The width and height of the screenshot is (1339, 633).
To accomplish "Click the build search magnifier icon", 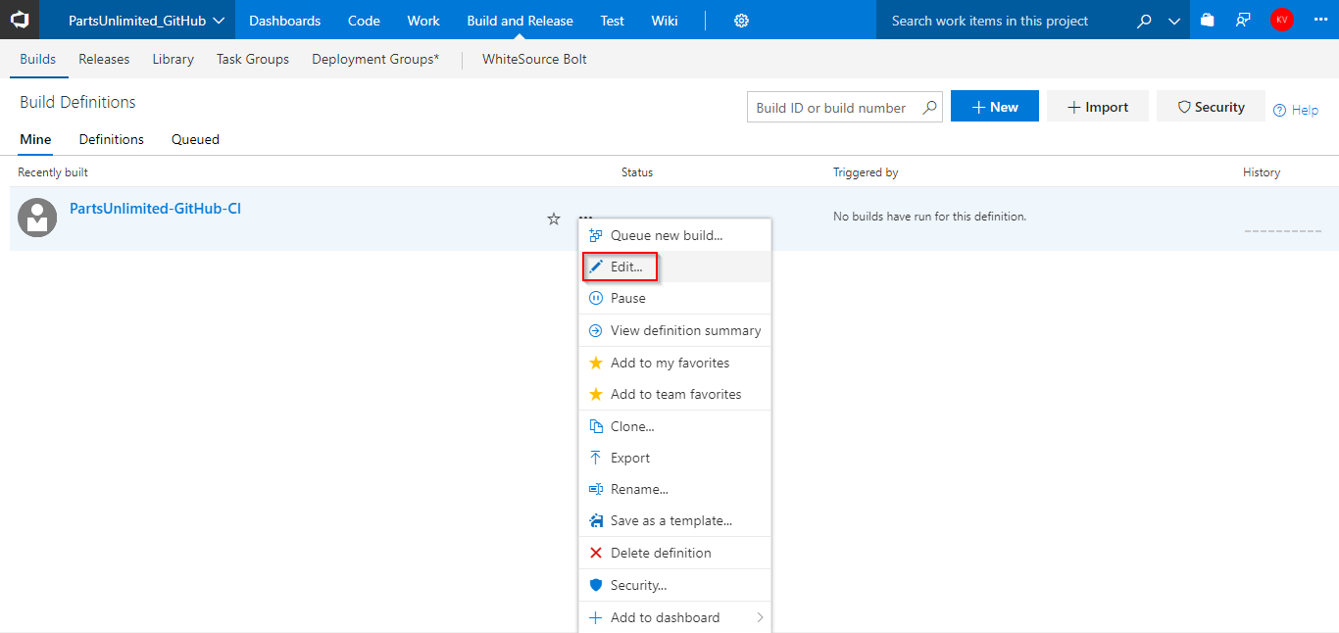I will tap(930, 108).
